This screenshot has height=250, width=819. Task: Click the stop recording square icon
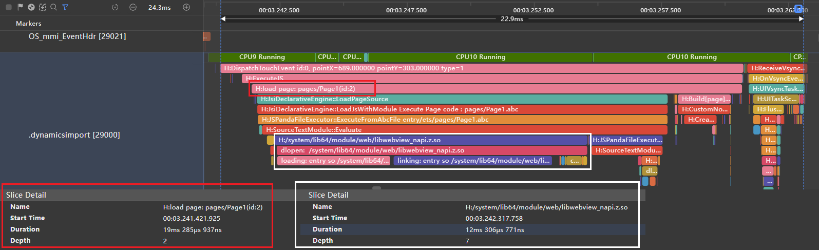(x=9, y=7)
